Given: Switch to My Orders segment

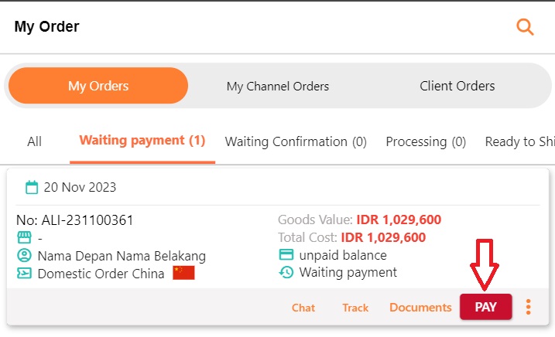Looking at the screenshot, I should pos(98,86).
